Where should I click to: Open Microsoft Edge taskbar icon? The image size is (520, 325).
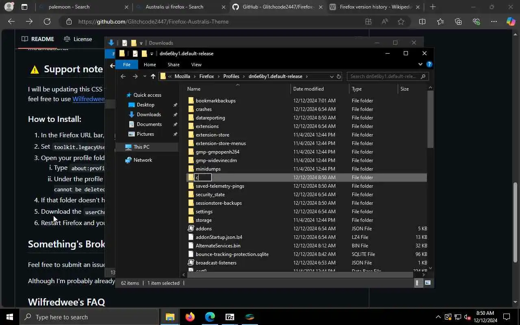pos(210,317)
